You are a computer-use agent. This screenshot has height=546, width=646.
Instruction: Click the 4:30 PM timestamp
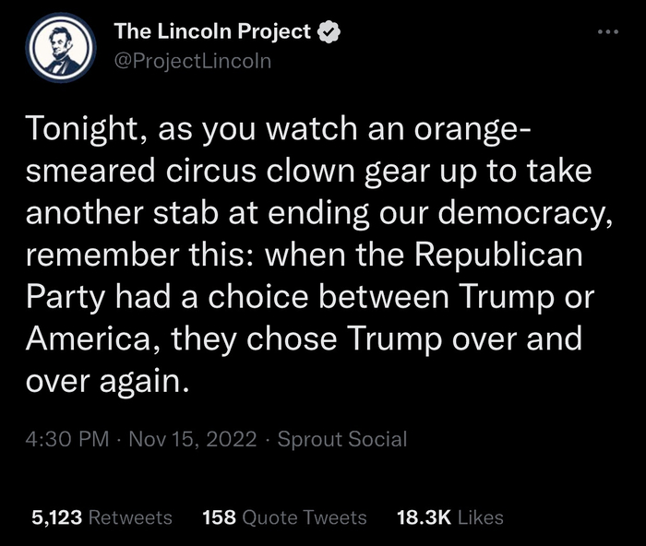[69, 438]
